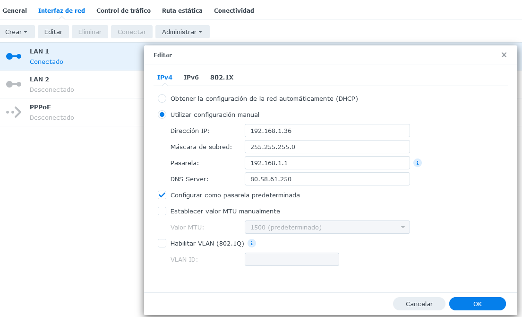Click the Cancelar button

click(419, 304)
